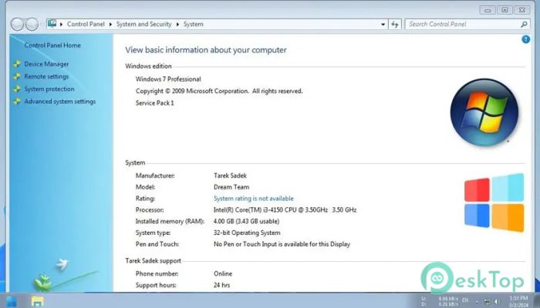Open System protection link

49,89
